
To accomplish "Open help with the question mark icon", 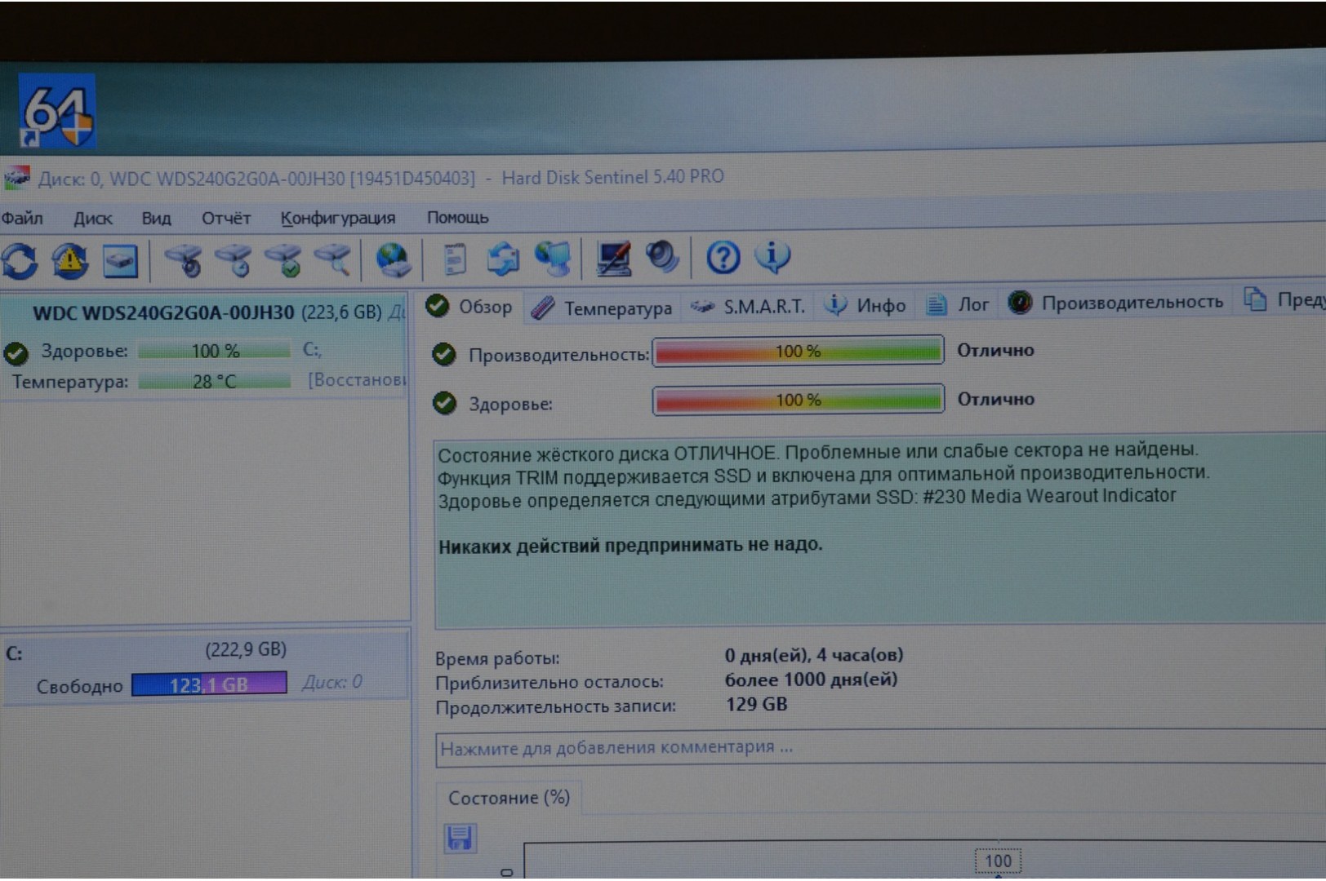I will pyautogui.click(x=723, y=258).
